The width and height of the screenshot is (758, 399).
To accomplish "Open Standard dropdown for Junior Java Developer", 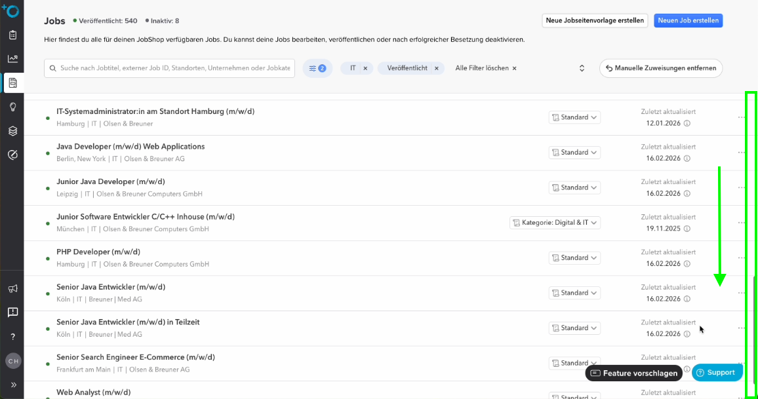I will (574, 187).
